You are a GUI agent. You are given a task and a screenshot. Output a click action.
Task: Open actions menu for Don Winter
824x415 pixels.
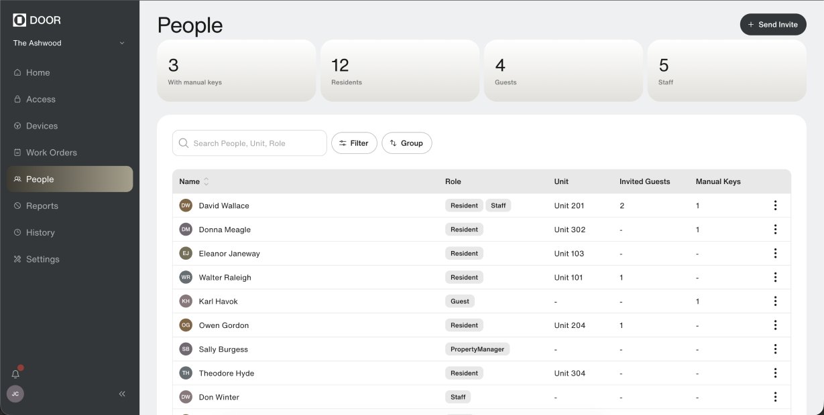pos(775,397)
